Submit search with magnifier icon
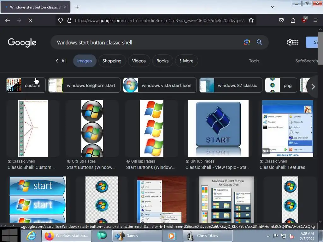 pos(259,42)
